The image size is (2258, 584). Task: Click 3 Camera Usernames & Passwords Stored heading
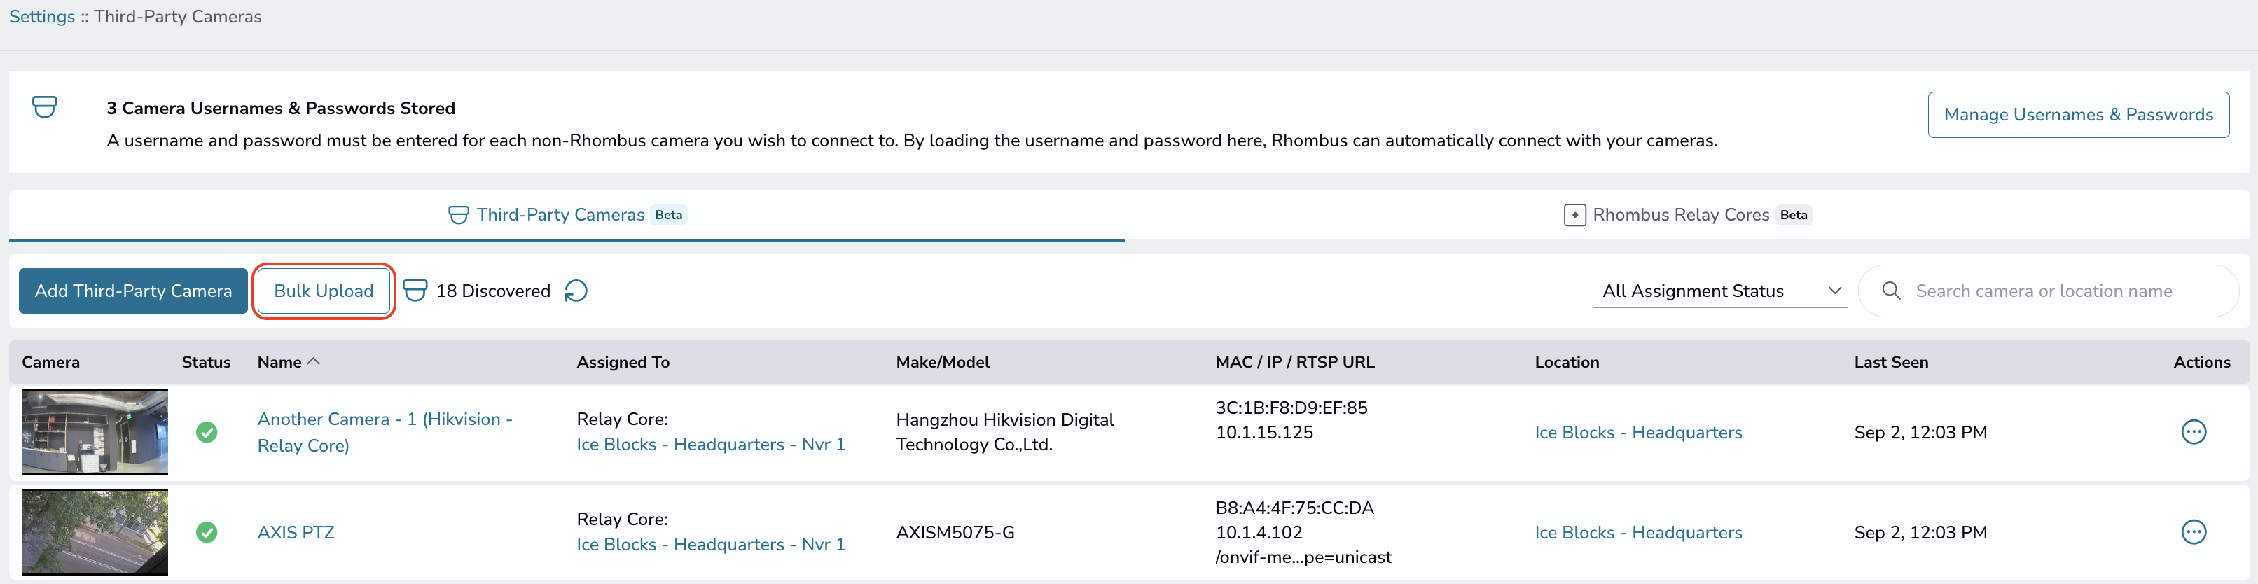coord(282,108)
